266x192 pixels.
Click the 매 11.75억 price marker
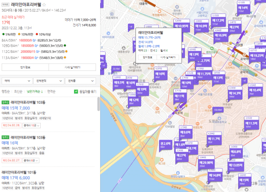(x=204, y=74)
